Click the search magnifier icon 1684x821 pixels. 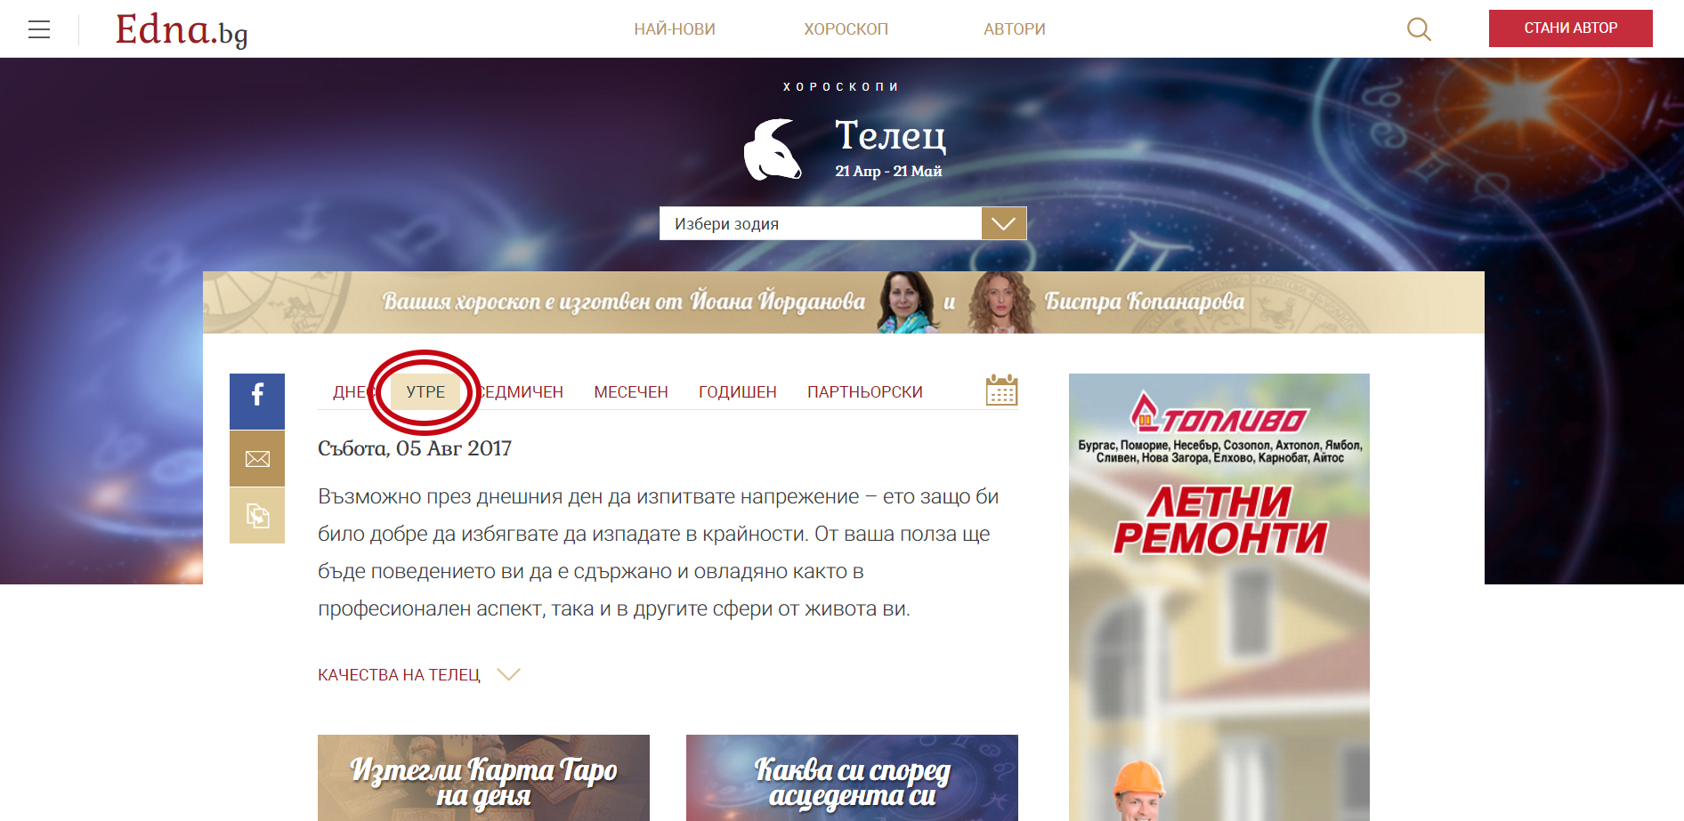tap(1419, 29)
